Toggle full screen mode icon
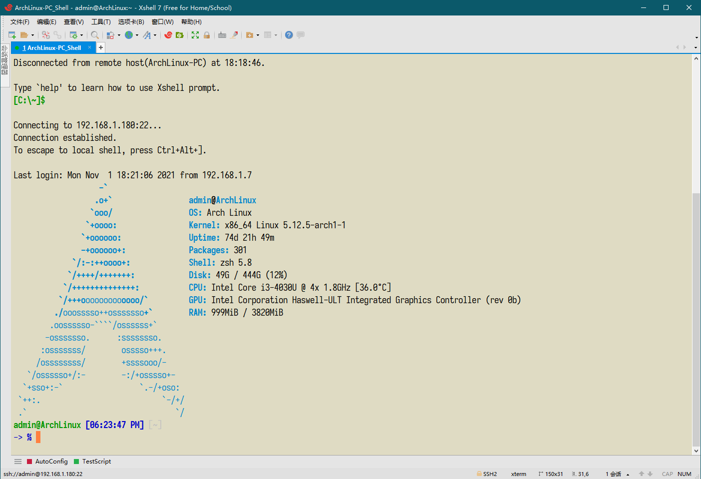Image resolution: width=701 pixels, height=479 pixels. [195, 35]
